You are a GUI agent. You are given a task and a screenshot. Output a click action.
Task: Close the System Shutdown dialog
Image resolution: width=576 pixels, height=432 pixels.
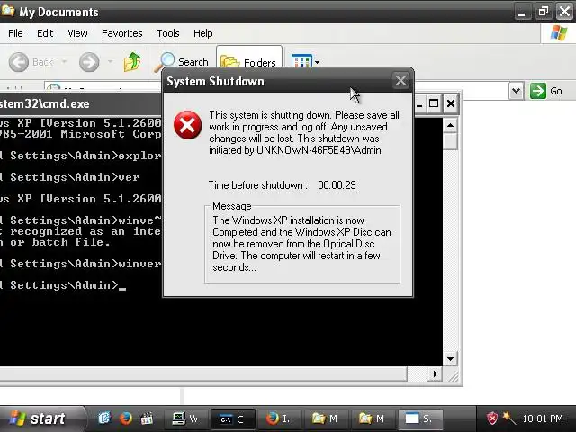pos(400,80)
